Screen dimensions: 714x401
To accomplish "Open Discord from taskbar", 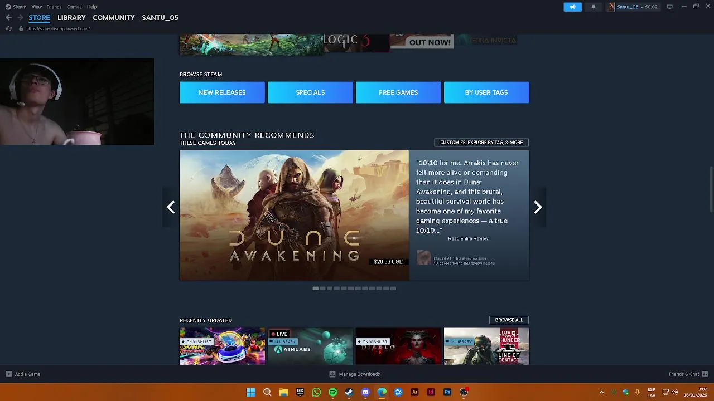I will [x=365, y=392].
